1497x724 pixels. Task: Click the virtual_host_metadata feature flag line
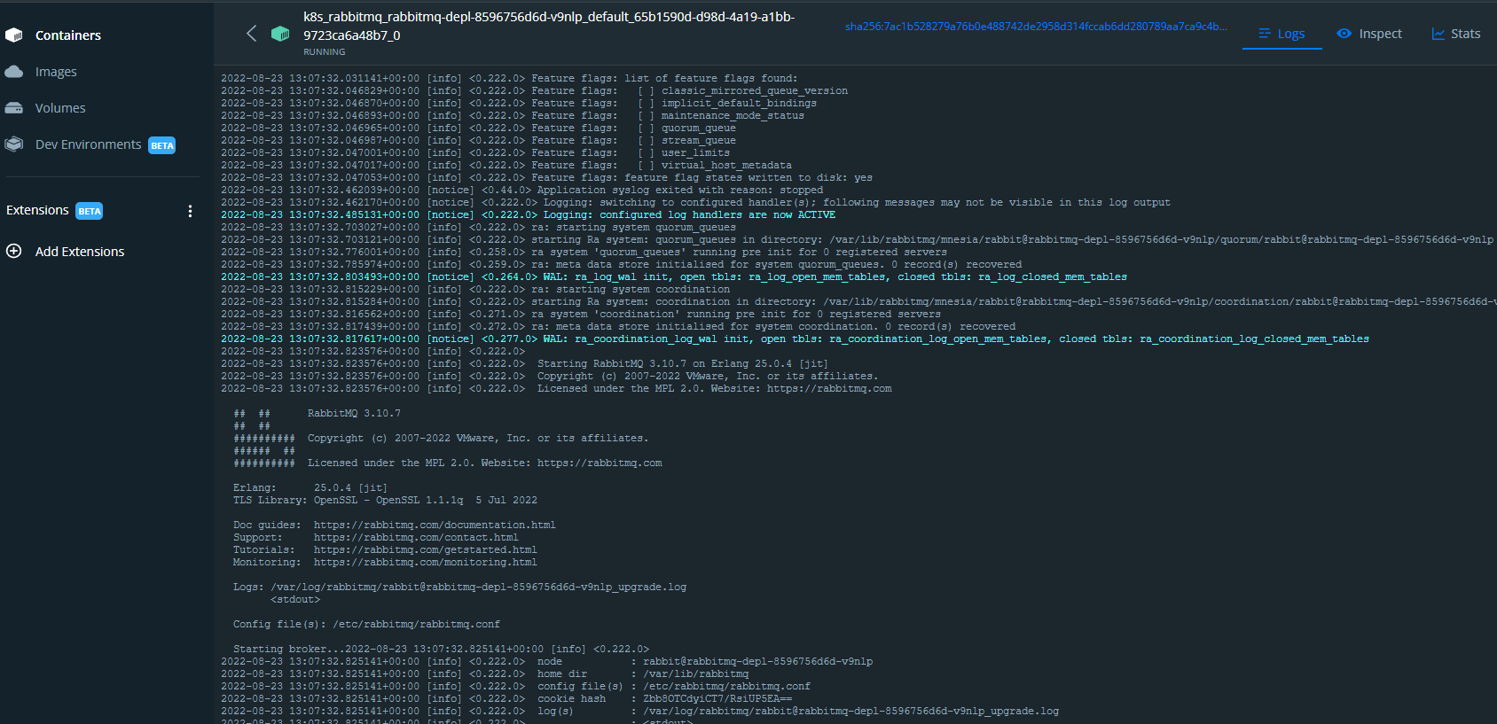506,166
